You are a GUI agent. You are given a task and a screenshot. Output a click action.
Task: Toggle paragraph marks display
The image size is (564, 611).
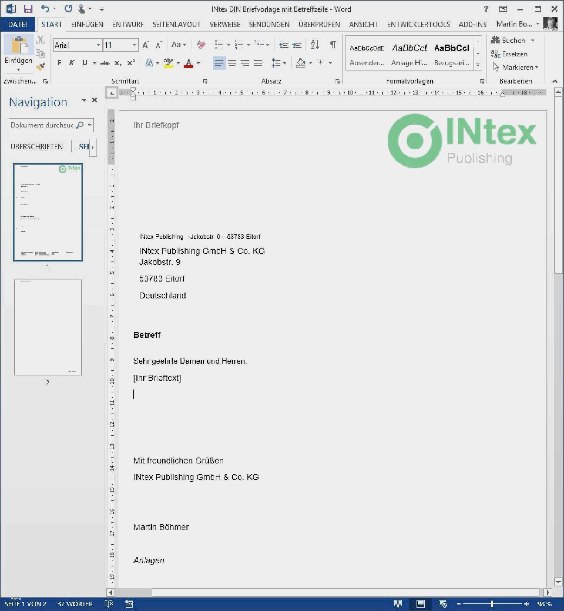tap(333, 45)
